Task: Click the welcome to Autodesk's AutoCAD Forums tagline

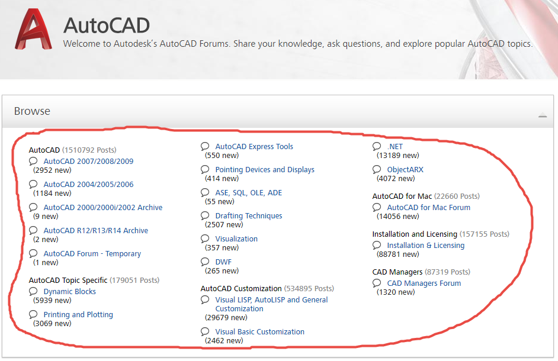Action: point(298,44)
